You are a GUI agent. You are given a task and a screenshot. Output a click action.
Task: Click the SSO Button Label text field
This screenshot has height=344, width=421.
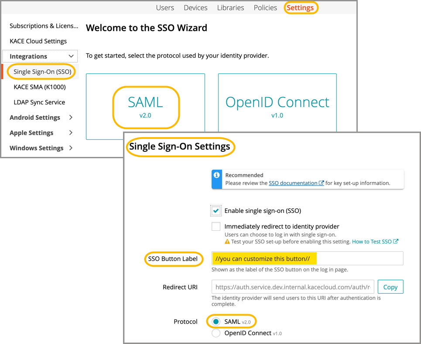tap(307, 259)
